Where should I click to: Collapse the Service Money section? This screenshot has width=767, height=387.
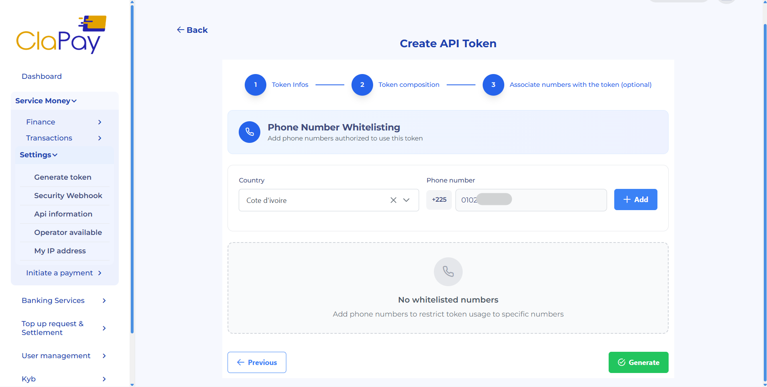pos(45,100)
